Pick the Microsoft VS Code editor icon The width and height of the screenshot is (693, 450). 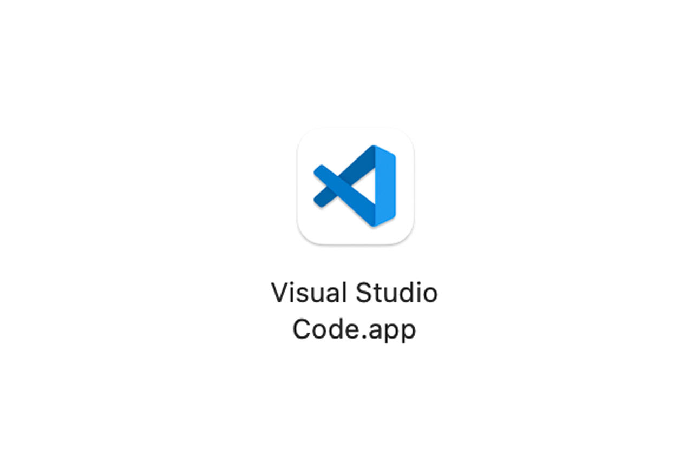coord(355,186)
